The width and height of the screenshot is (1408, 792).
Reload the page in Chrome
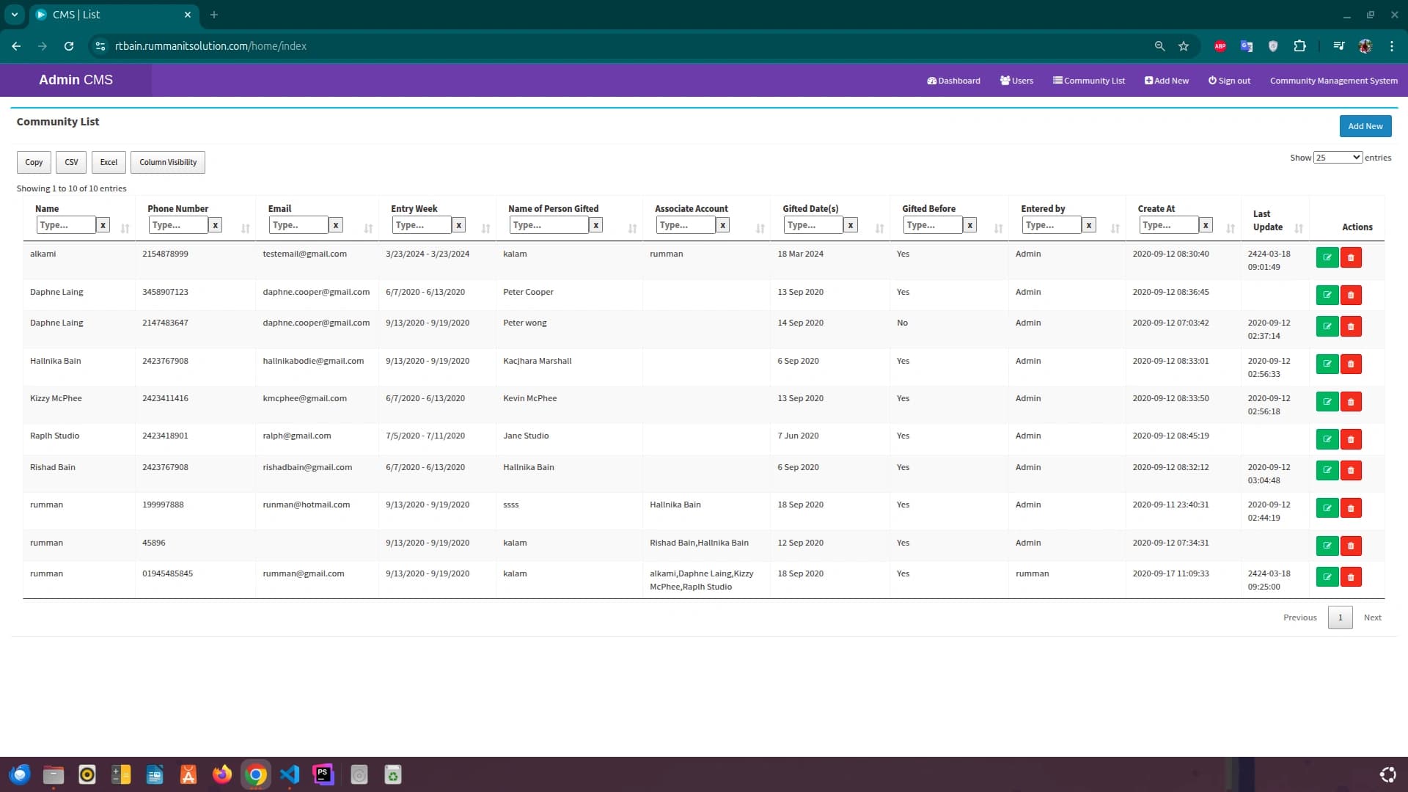pyautogui.click(x=69, y=46)
